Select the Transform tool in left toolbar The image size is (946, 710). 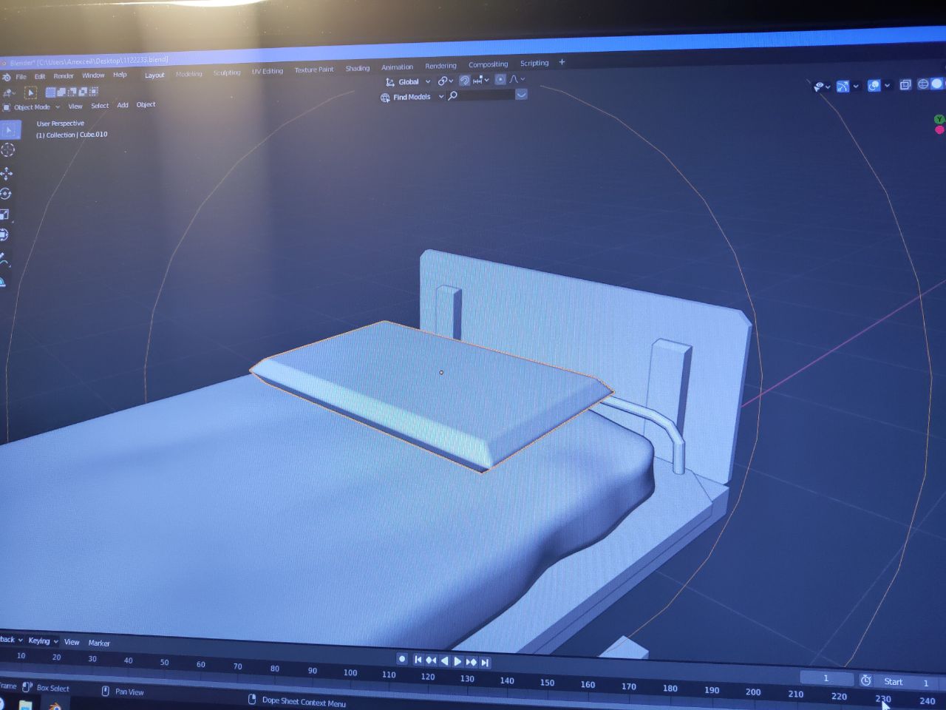4,235
